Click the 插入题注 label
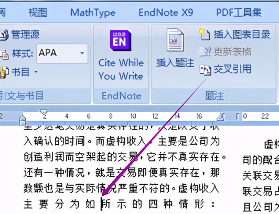This screenshot has width=279, height=214. click(175, 63)
